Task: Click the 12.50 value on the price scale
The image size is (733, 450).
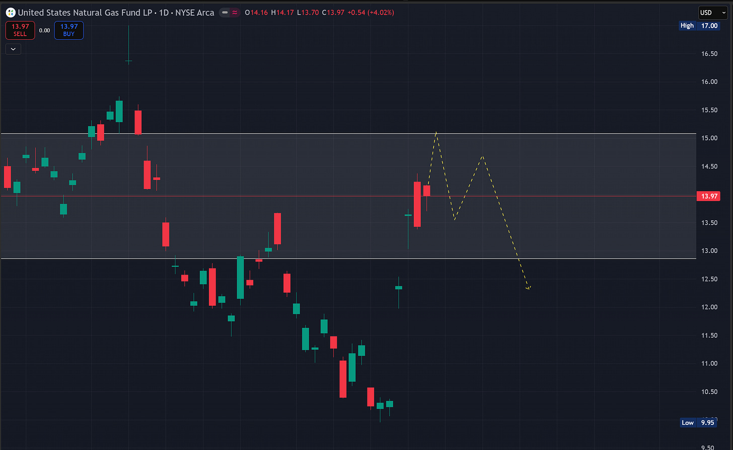Action: click(x=710, y=279)
